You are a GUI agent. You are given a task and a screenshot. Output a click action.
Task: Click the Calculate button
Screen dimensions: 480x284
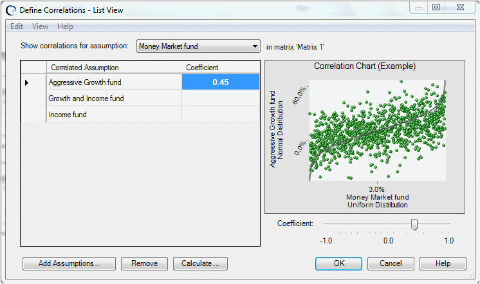point(200,263)
